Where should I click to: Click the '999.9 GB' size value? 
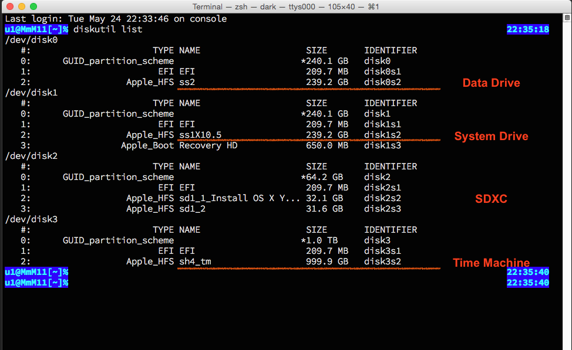click(327, 262)
